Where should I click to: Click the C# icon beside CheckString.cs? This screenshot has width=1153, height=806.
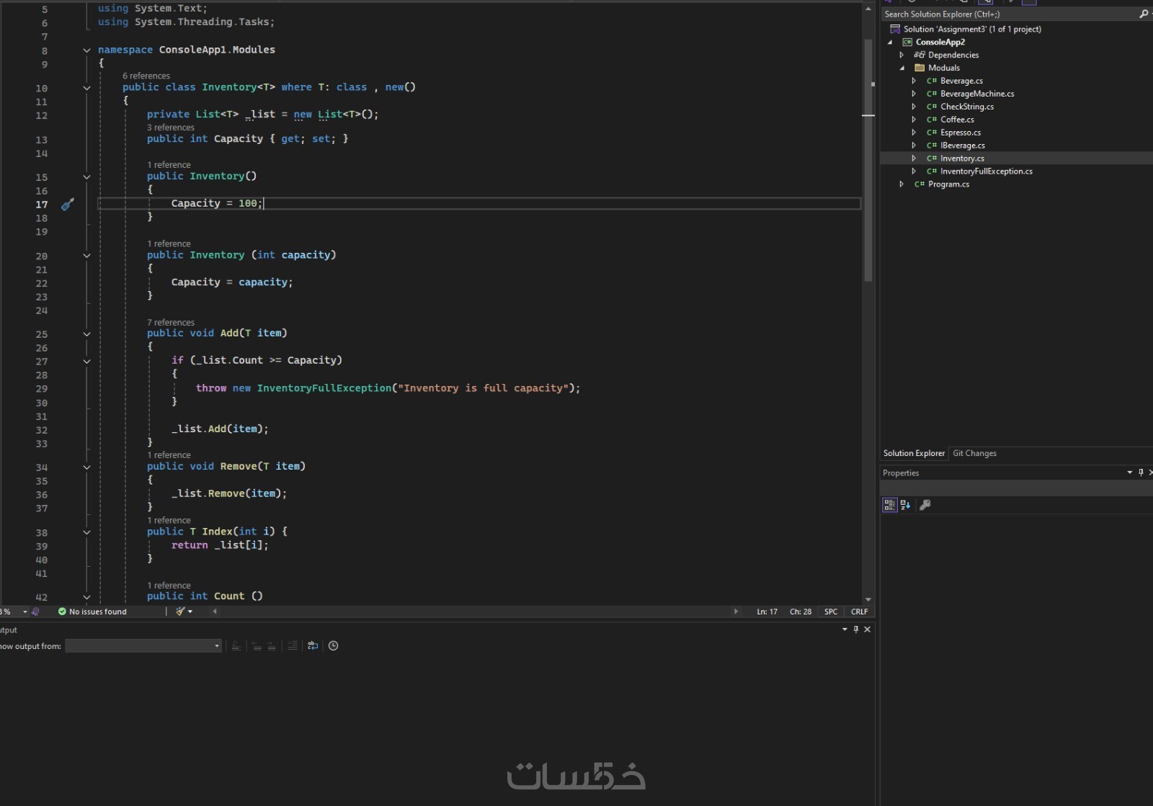coord(932,107)
